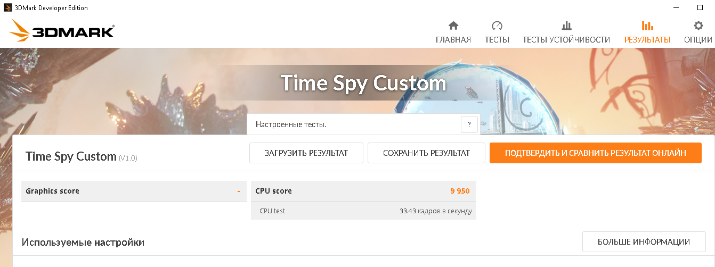This screenshot has height=267, width=715.
Task: Open the ОПЦИИ tab label
Action: coord(698,40)
